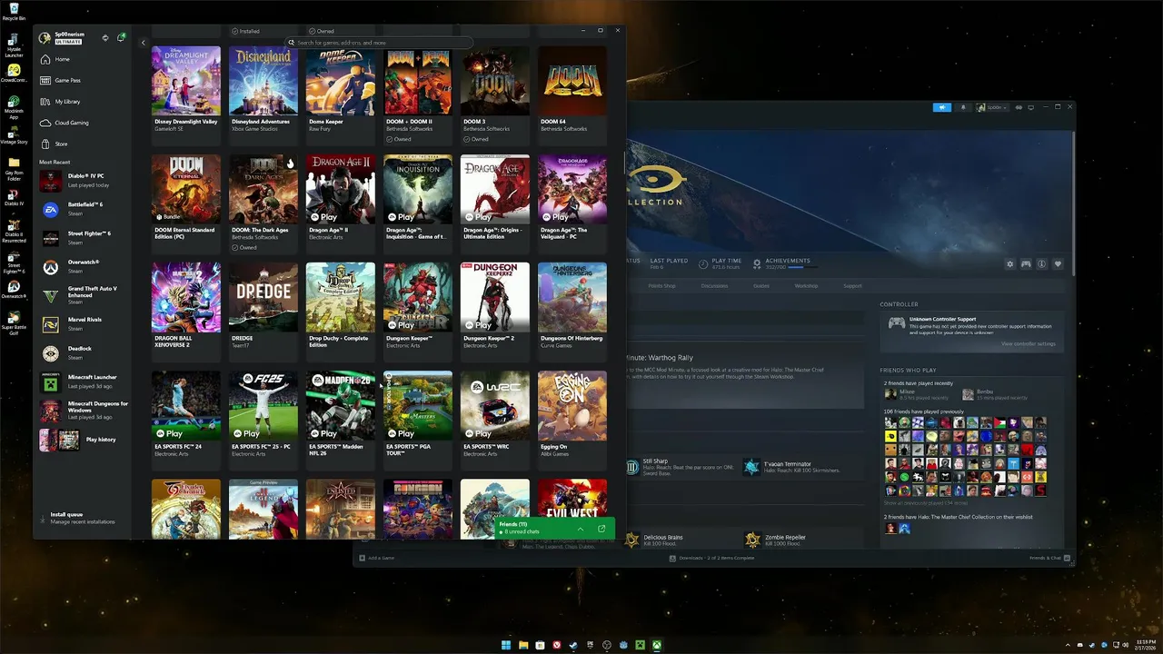Open Steam from the taskbar
The height and width of the screenshot is (654, 1163).
pos(573,645)
